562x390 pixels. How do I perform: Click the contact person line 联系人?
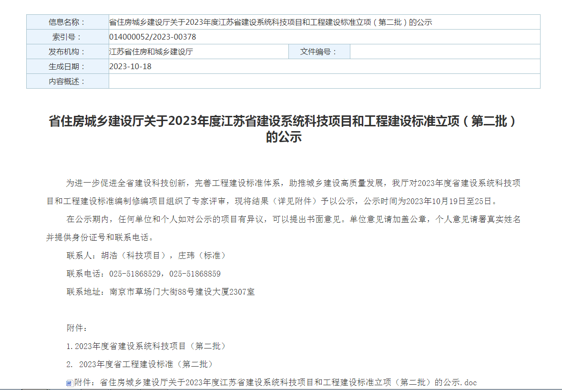[x=146, y=256]
